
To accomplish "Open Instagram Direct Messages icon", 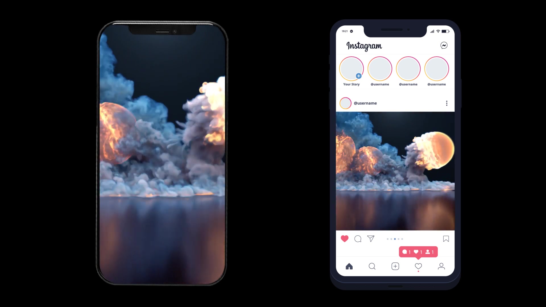I will tap(444, 45).
